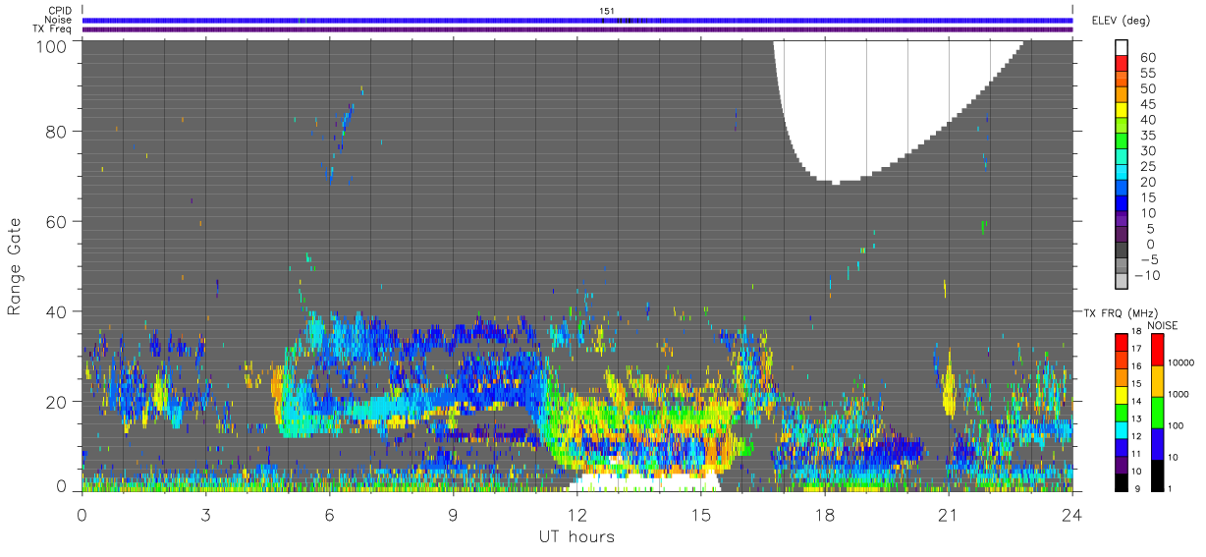The image size is (1206, 557).
Task: Pick the white top segment of ELEV colorbar
Action: pos(1122,48)
